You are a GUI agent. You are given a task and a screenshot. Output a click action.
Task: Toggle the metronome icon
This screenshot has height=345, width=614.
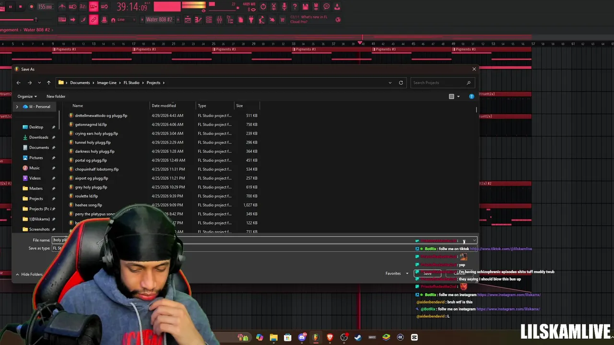click(x=62, y=7)
